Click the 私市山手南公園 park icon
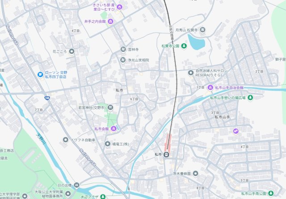The height and width of the screenshot is (199, 286). coord(271,193)
